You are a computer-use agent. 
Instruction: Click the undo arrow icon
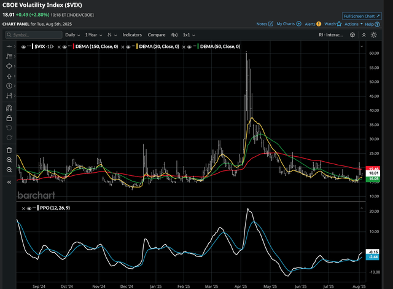pos(9,128)
